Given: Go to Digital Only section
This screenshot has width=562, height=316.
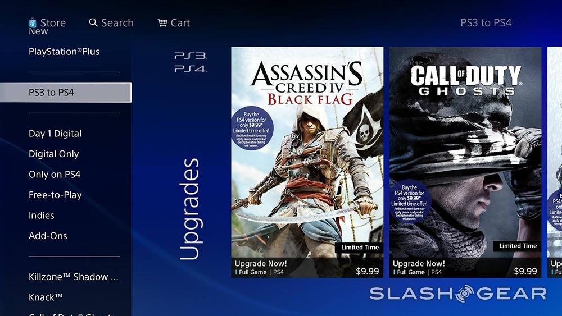Looking at the screenshot, I should click(x=54, y=154).
